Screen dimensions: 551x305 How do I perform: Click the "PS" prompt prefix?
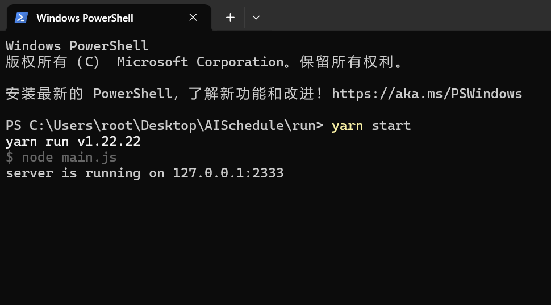[x=14, y=125]
